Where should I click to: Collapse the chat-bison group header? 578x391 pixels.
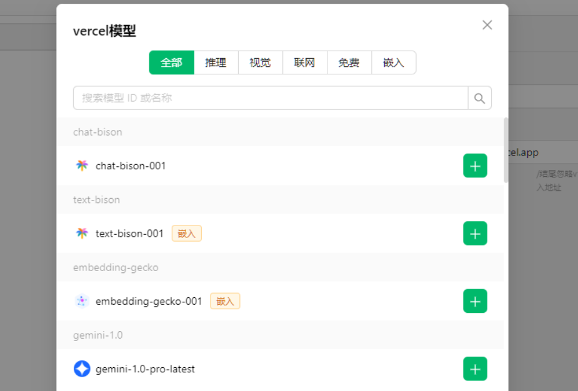97,132
